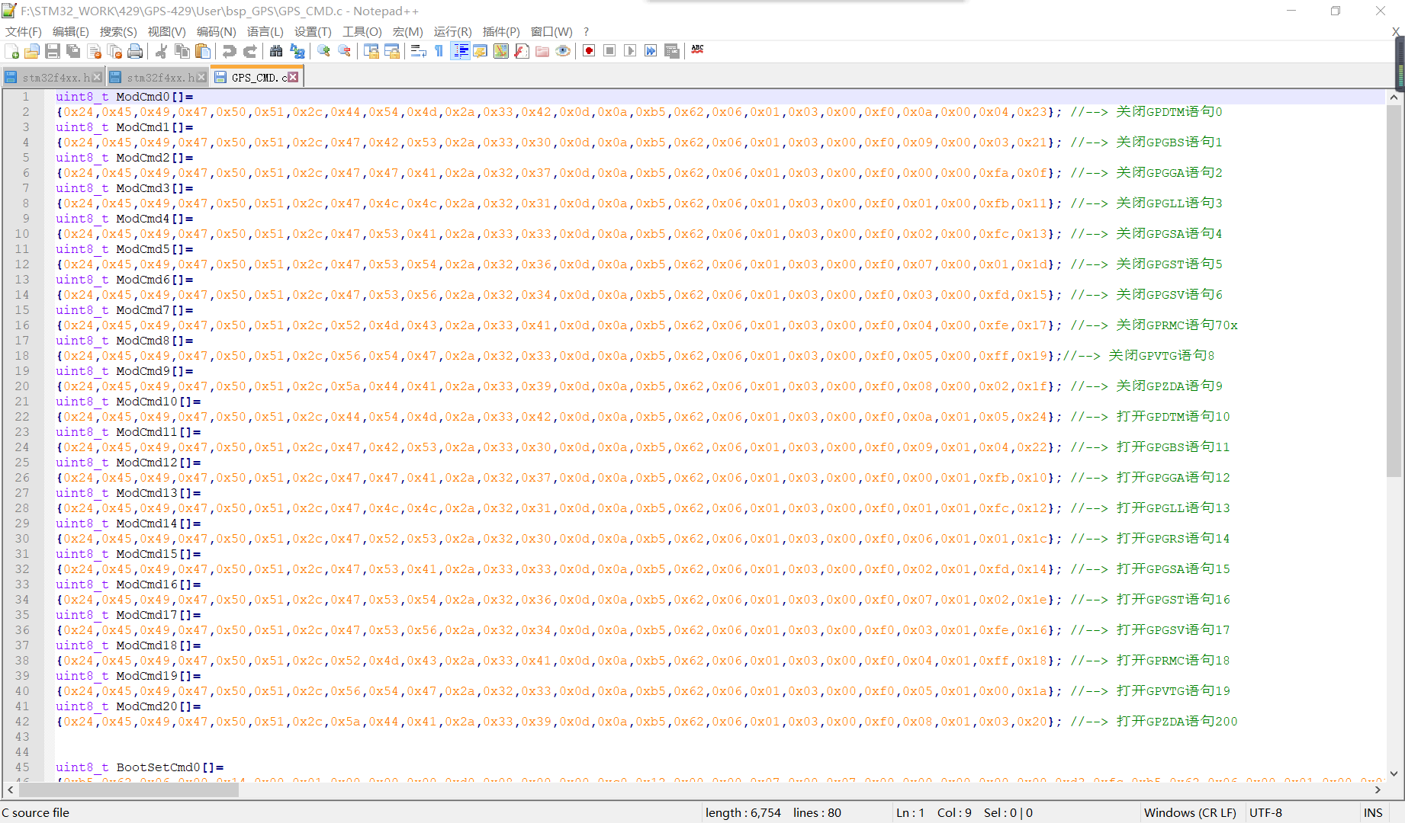
Task: Redo the last undone edit
Action: pyautogui.click(x=249, y=51)
